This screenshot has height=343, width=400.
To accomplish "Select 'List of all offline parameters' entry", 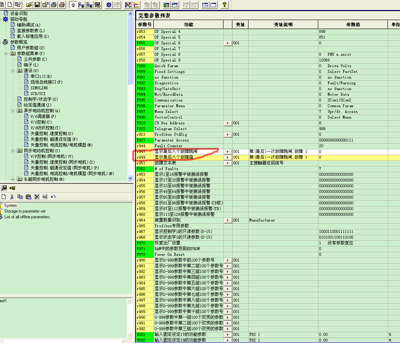I will [27, 217].
